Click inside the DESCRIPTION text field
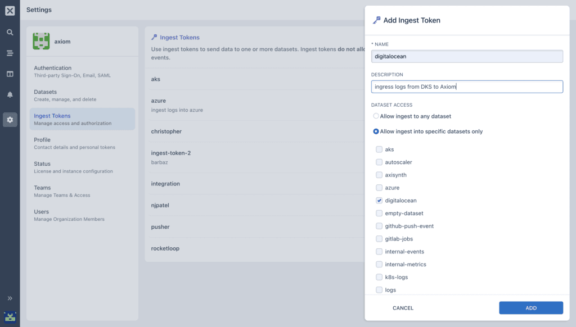This screenshot has height=327, width=576. coord(467,87)
